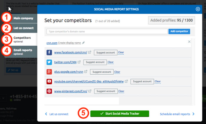The height and width of the screenshot is (124, 206).
Task: Clear the Google Plus account entry
Action: click(x=117, y=72)
